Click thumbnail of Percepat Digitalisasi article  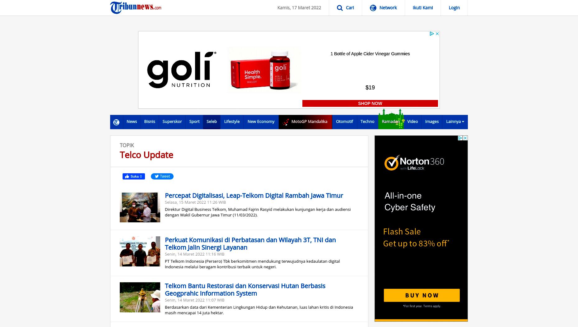(x=140, y=207)
